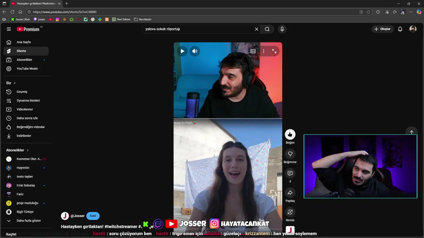The width and height of the screenshot is (424, 238).
Task: Play the Shorts video
Action: tap(182, 51)
